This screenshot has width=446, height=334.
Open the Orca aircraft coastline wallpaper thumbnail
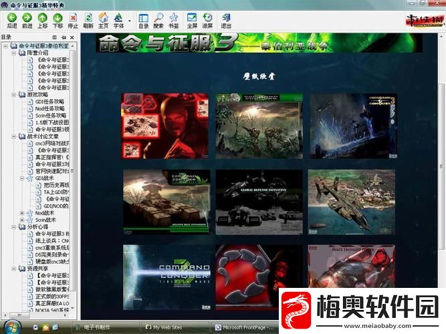pos(352,202)
